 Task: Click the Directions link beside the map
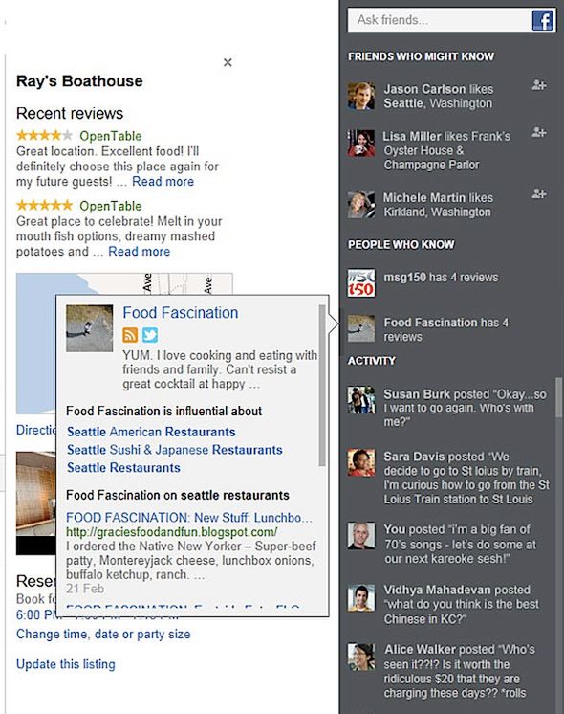[x=36, y=430]
